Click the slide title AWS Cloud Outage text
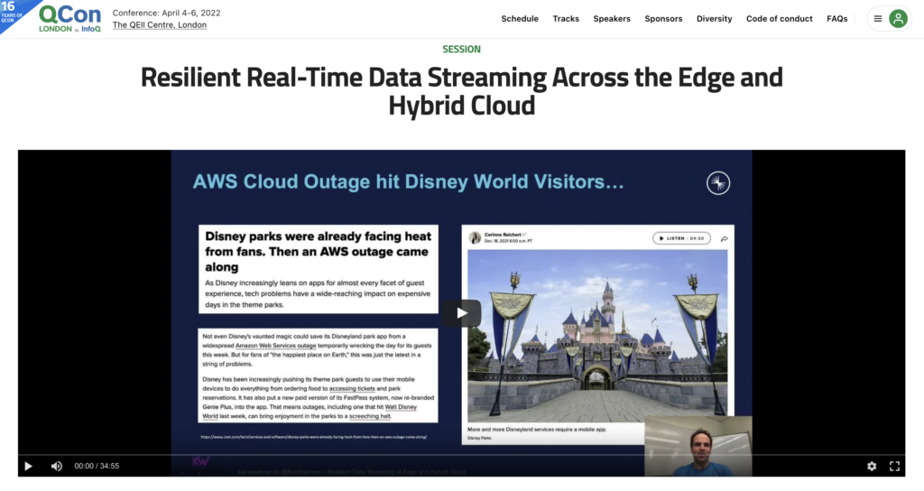 409,181
